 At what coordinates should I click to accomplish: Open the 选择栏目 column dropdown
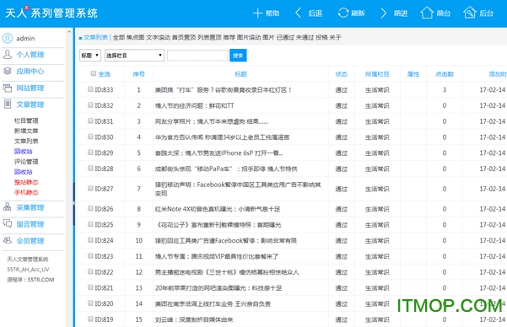134,56
